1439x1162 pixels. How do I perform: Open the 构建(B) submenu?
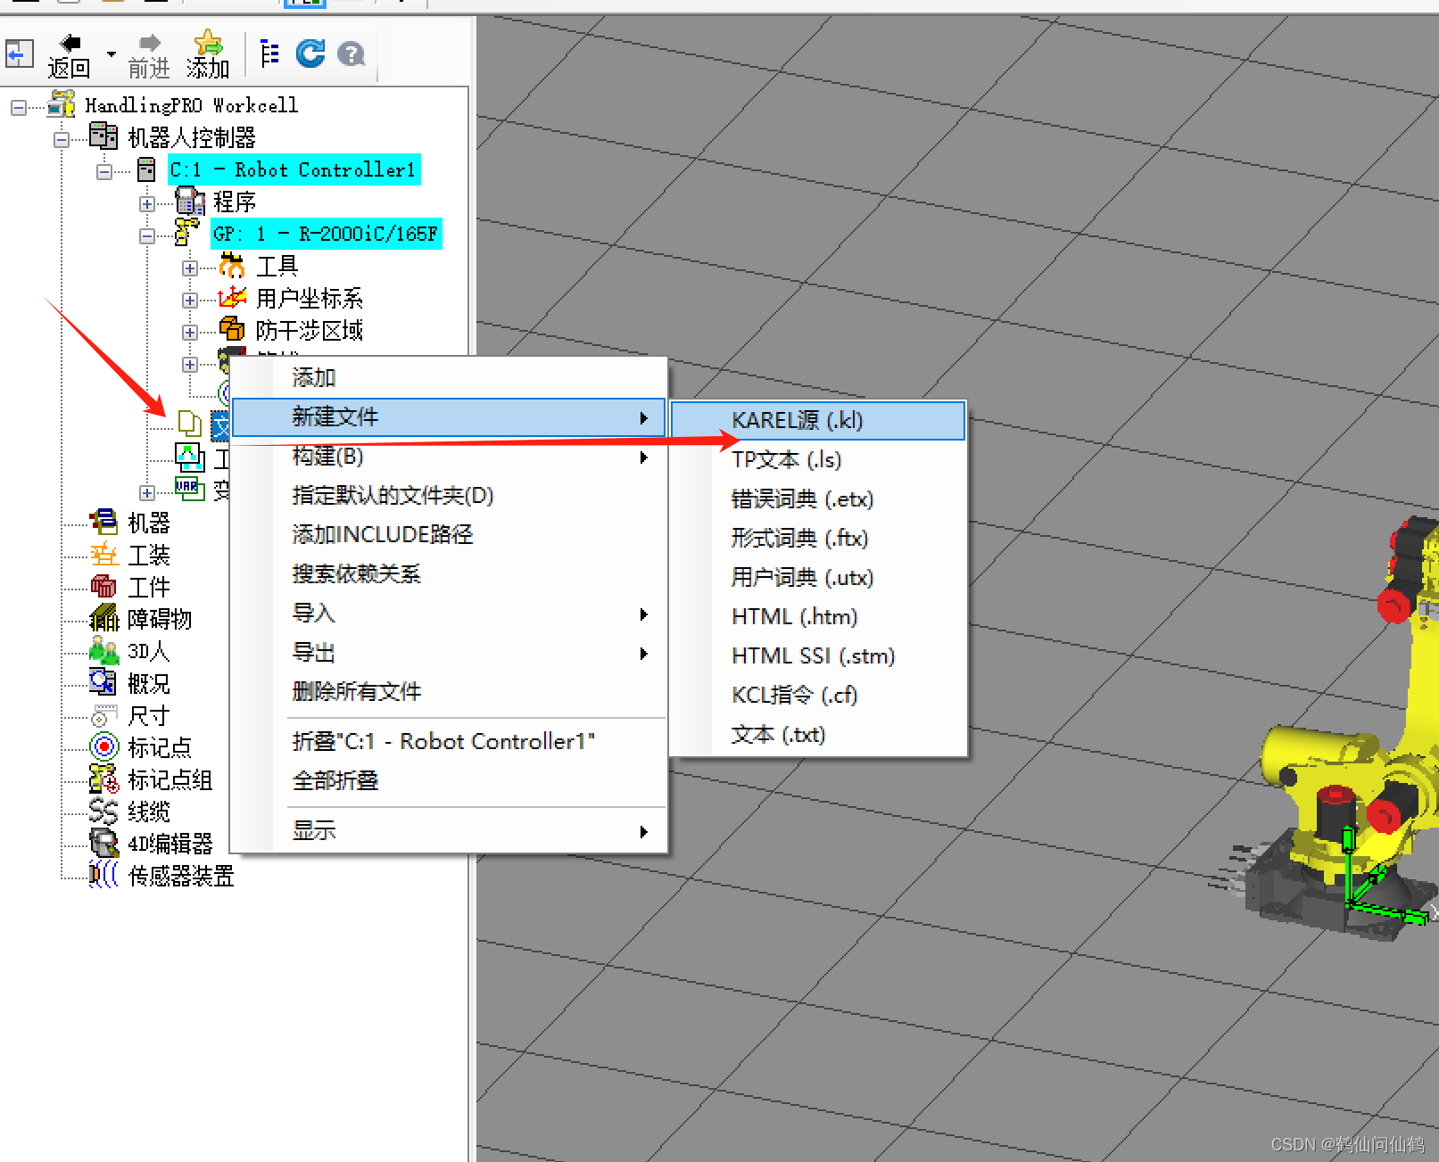tap(449, 457)
